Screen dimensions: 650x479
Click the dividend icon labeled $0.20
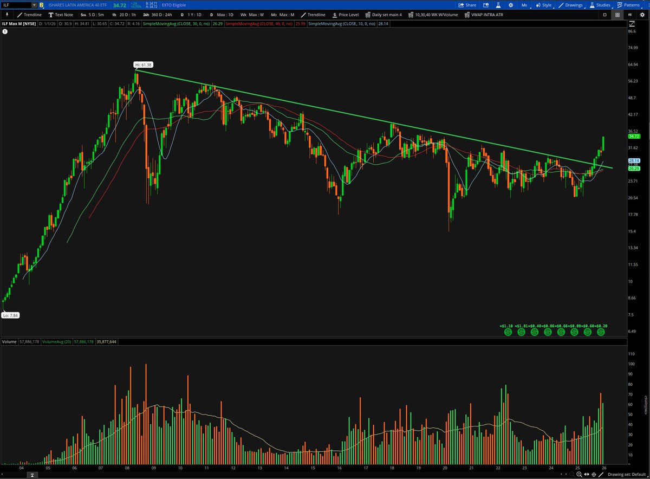click(601, 332)
